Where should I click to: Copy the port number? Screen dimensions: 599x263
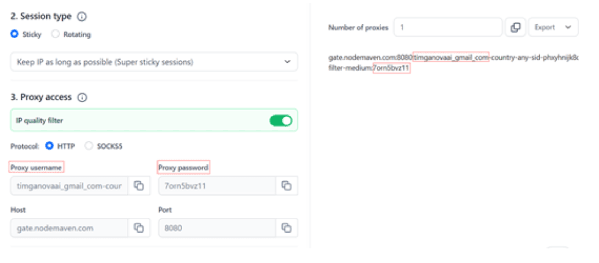click(286, 228)
